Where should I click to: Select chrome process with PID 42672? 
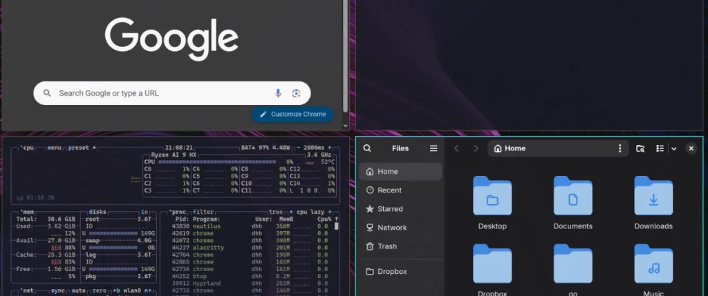coord(250,241)
